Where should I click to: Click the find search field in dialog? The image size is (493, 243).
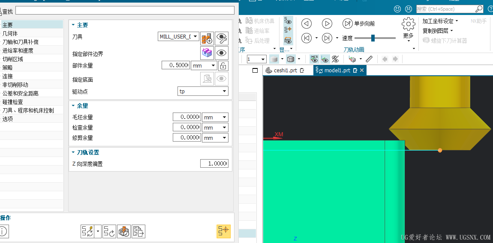[125, 10]
